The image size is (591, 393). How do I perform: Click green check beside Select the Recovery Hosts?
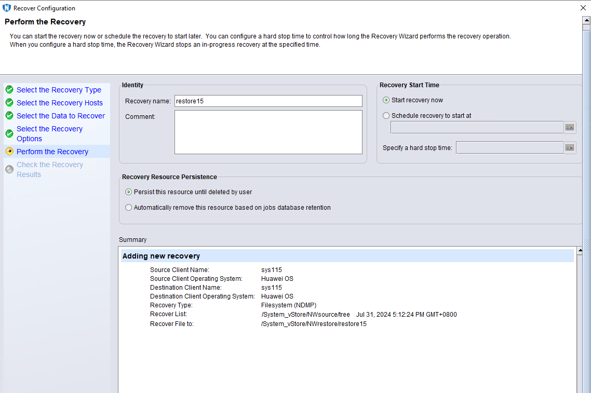click(9, 102)
